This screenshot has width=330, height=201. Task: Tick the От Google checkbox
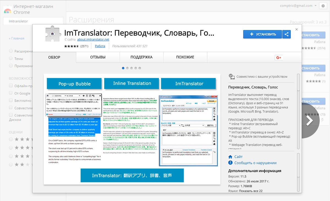click(x=11, y=93)
